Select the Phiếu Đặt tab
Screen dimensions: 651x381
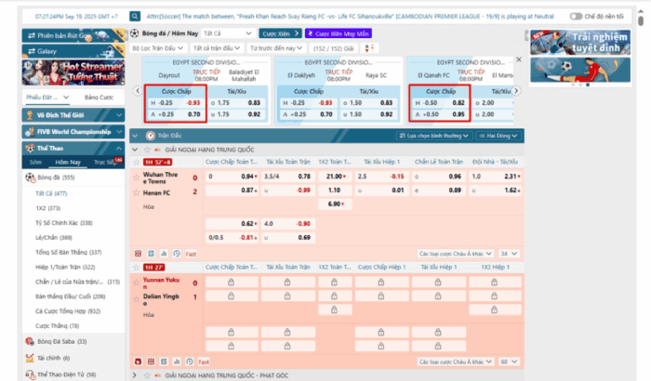click(46, 98)
